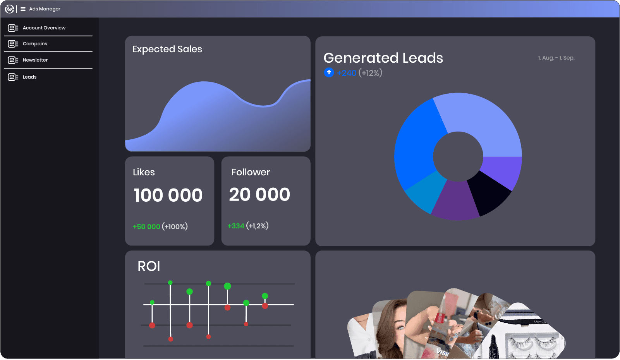Image resolution: width=620 pixels, height=360 pixels.
Task: Click the (+1,2%) follower percentage
Action: pos(257,226)
